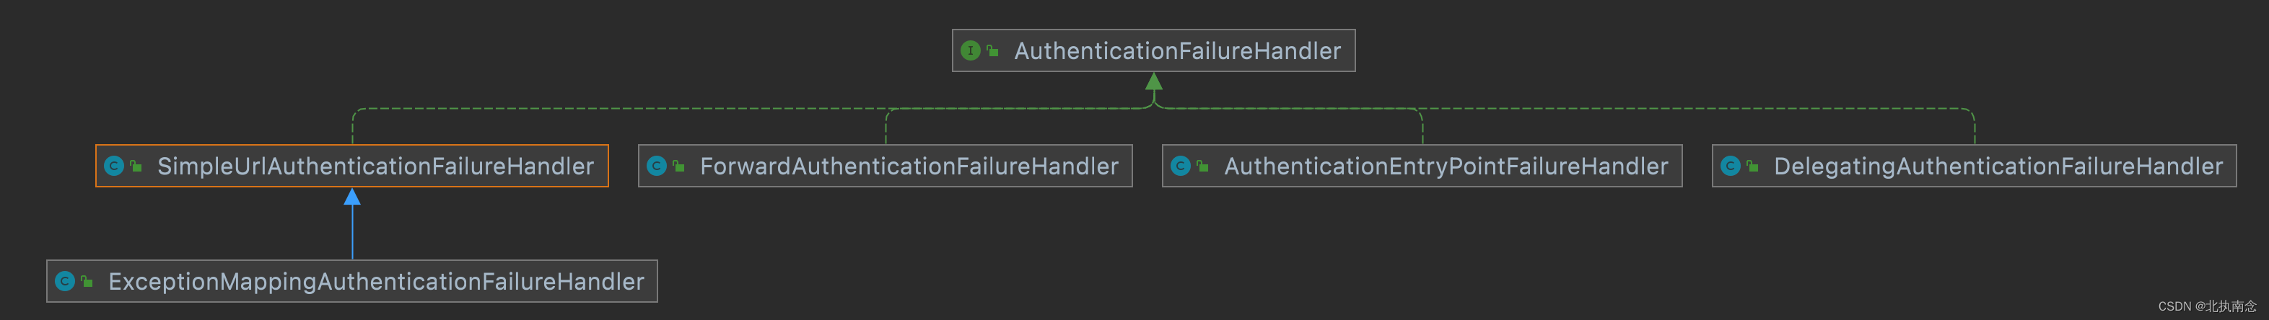Click the class icon of ExceptionMappingAuthenticationFailureHandler
The height and width of the screenshot is (320, 2269).
(64, 281)
